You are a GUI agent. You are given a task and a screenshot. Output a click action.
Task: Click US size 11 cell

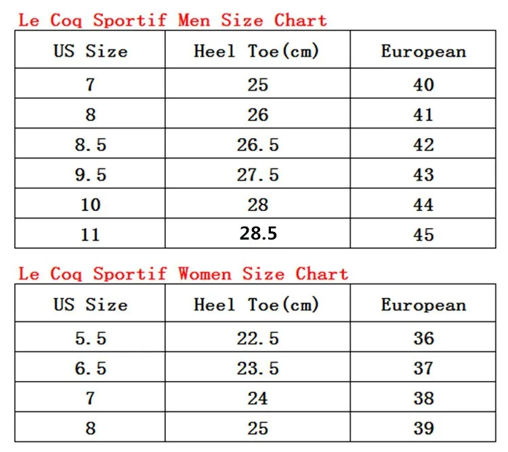pyautogui.click(x=90, y=233)
